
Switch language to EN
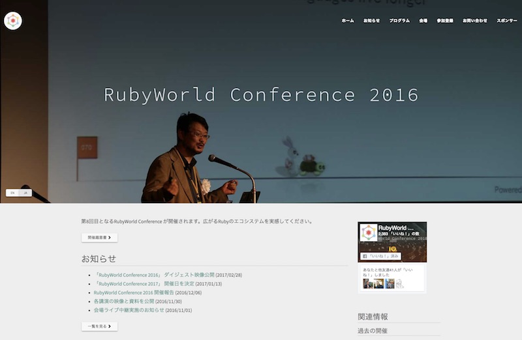click(x=12, y=193)
